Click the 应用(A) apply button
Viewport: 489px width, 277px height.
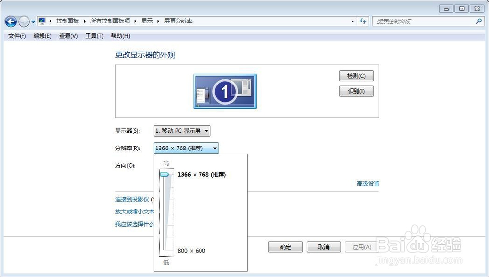click(x=362, y=247)
